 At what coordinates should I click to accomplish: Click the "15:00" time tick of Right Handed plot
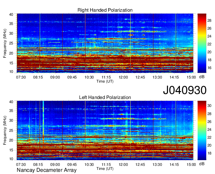(x=191, y=77)
